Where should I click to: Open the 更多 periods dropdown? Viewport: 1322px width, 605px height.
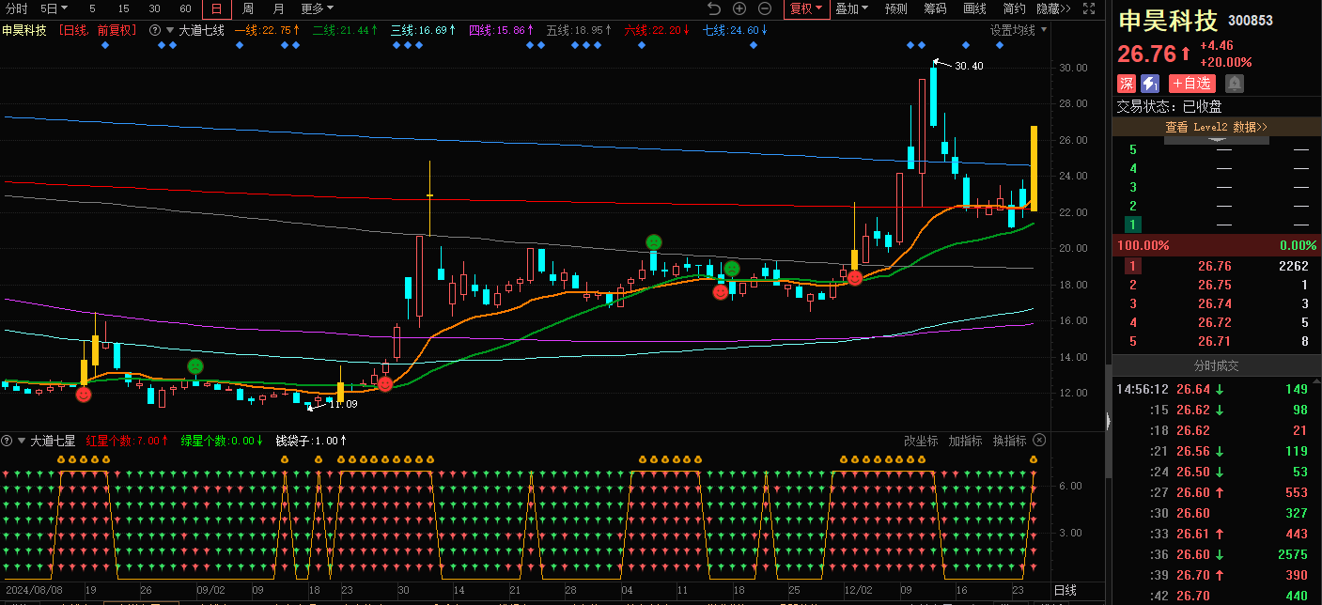tap(317, 8)
